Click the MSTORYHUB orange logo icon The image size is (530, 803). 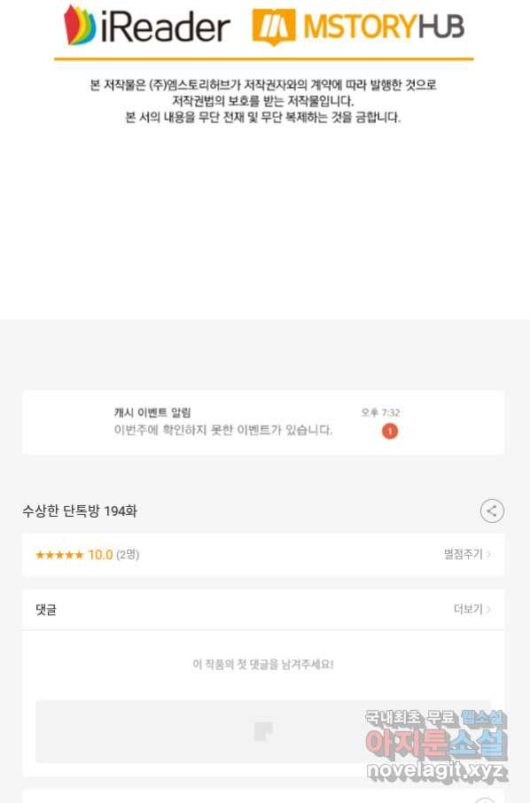coord(274,27)
